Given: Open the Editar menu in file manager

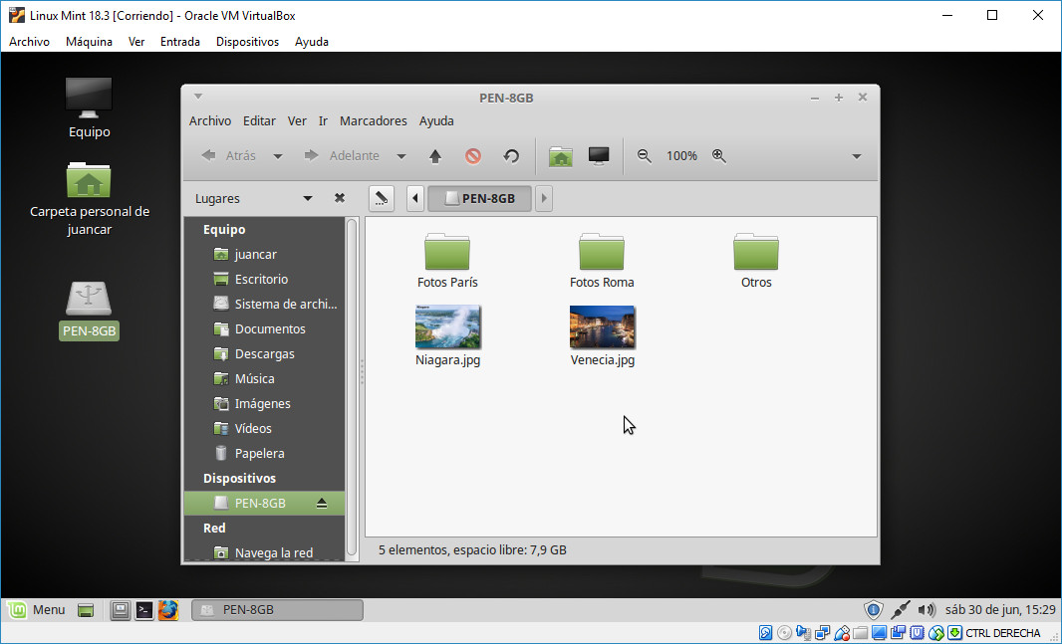Looking at the screenshot, I should (259, 120).
